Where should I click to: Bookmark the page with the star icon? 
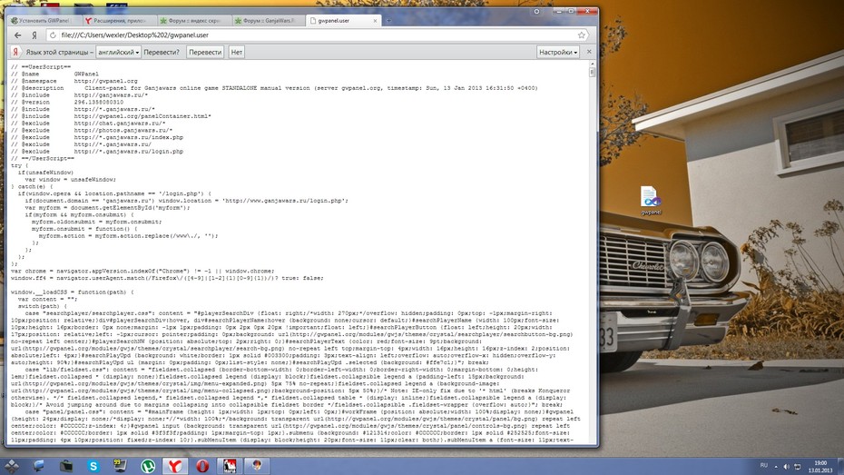pyautogui.click(x=582, y=35)
